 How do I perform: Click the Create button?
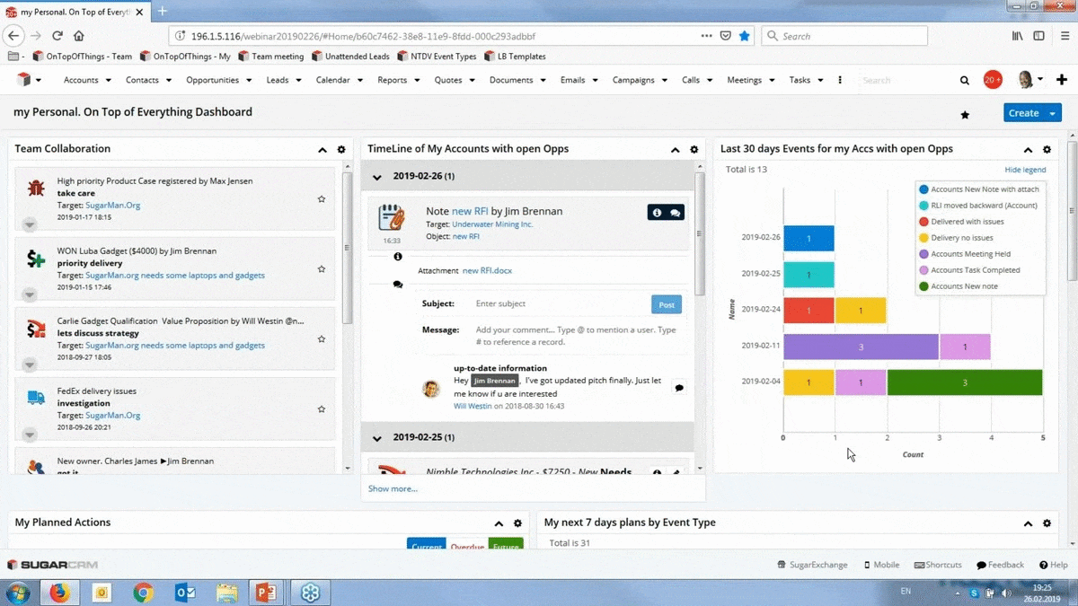(1023, 113)
